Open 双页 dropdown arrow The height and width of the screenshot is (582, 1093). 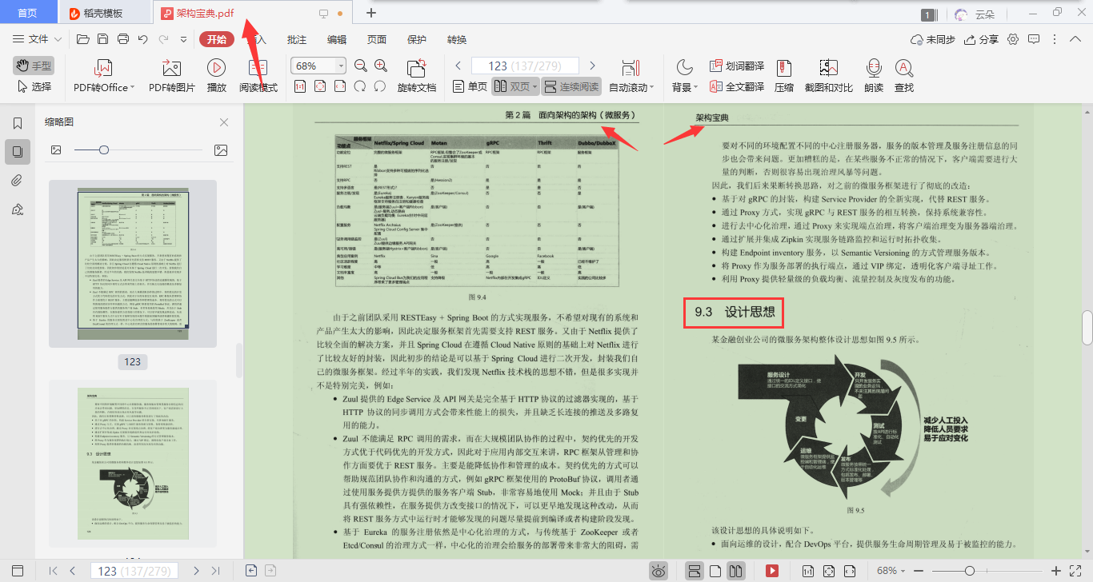(534, 86)
